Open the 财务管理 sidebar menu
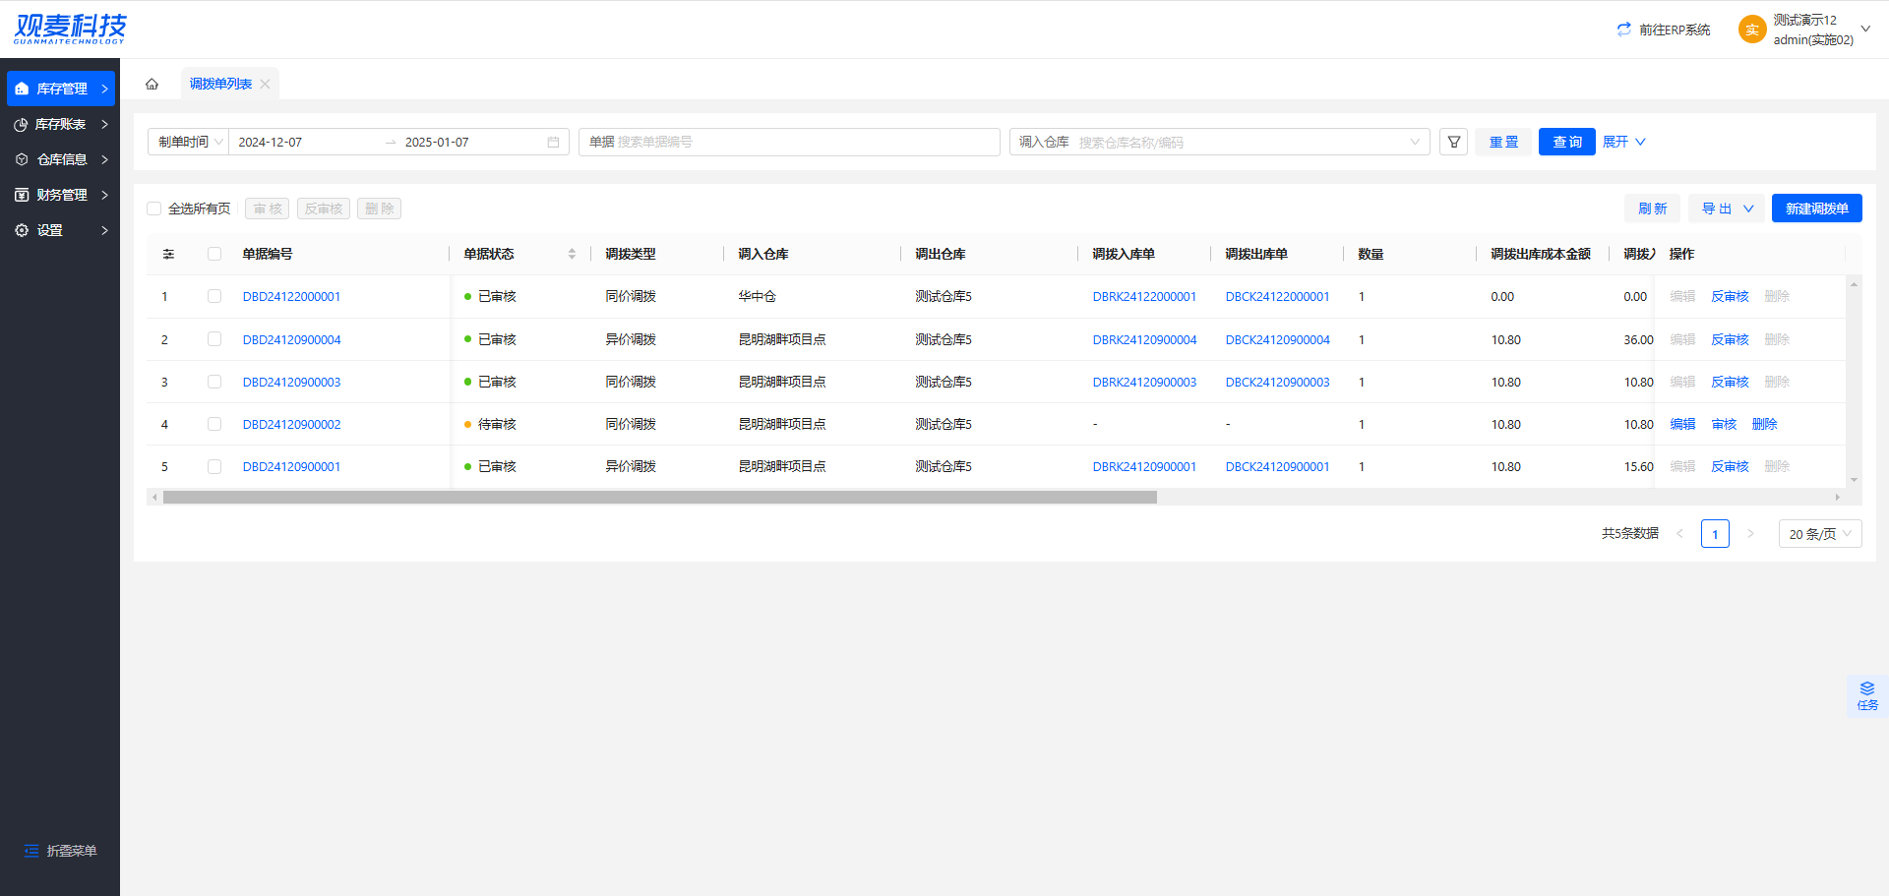The image size is (1889, 896). [x=60, y=195]
